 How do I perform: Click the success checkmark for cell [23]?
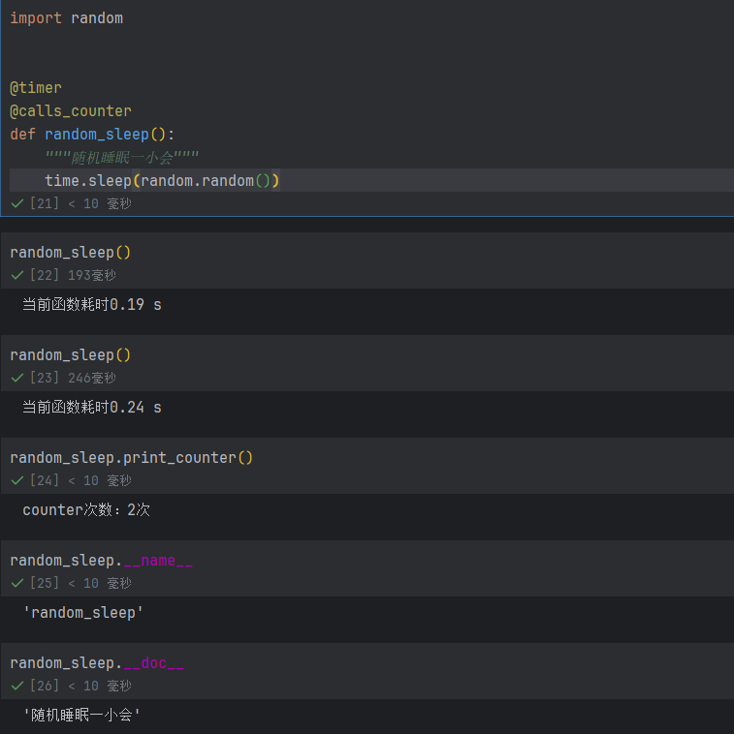pos(17,378)
